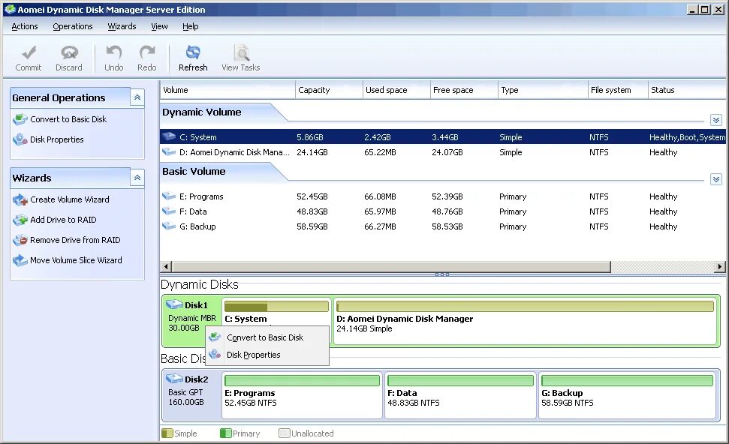729x444 pixels.
Task: Click the Aomei application title bar icon
Action: pos(10,9)
